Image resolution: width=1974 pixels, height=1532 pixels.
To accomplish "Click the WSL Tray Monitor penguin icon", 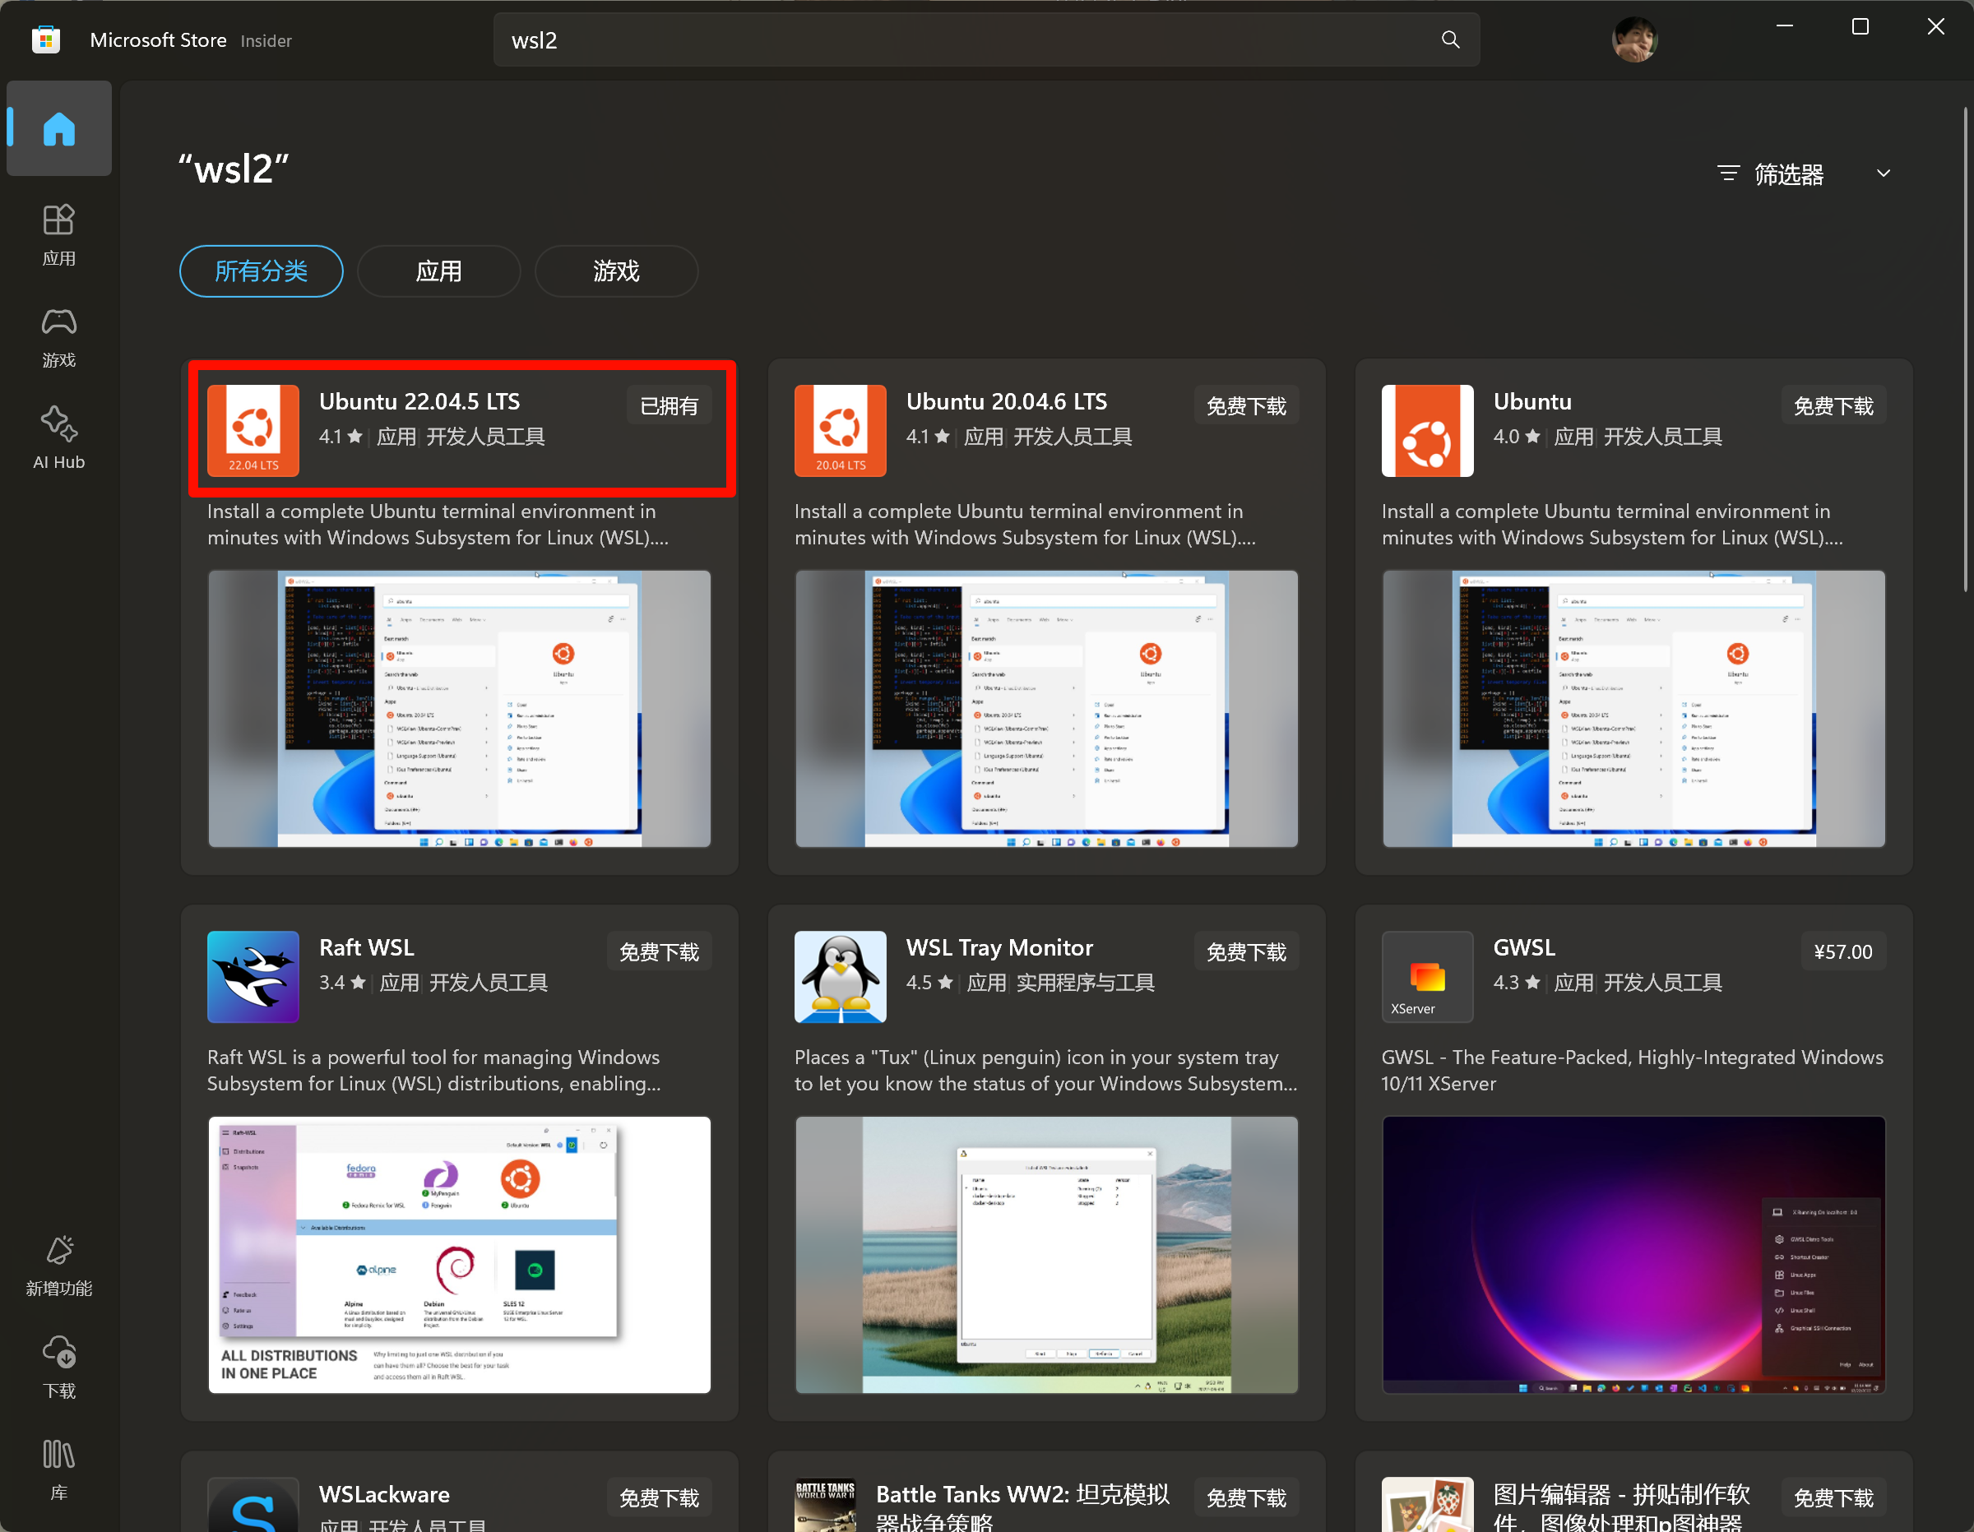I will [840, 976].
